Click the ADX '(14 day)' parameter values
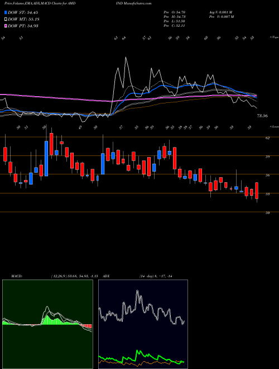This screenshot has height=369, width=279. pyautogui.click(x=156, y=276)
